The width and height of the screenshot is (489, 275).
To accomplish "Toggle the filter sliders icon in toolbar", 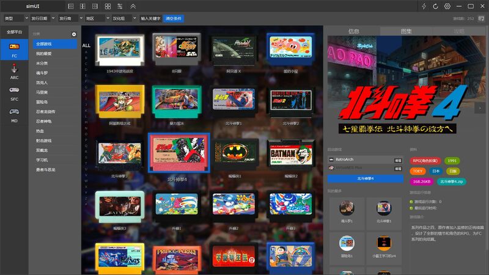I will click(120, 6).
